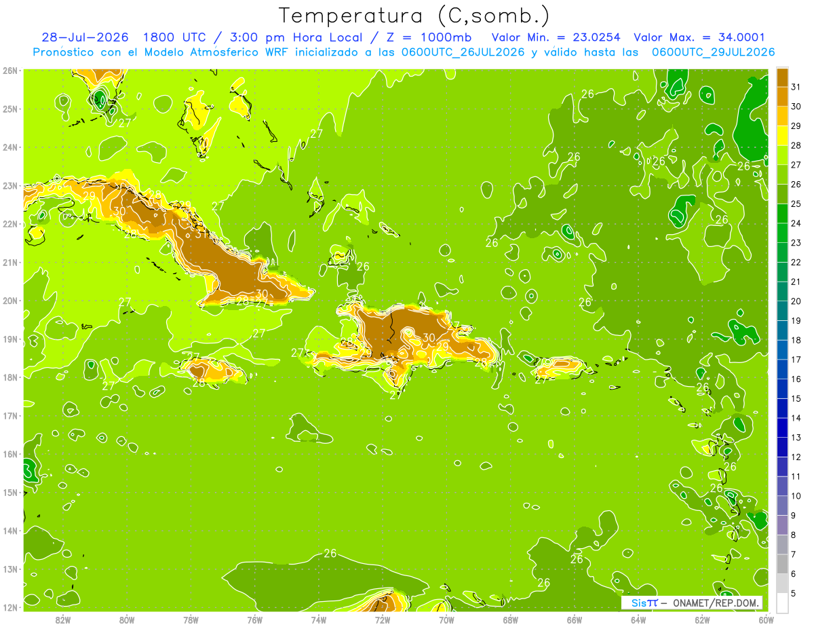Select the "66W" longitude axis label
This screenshot has height=629, width=814.
(x=574, y=620)
